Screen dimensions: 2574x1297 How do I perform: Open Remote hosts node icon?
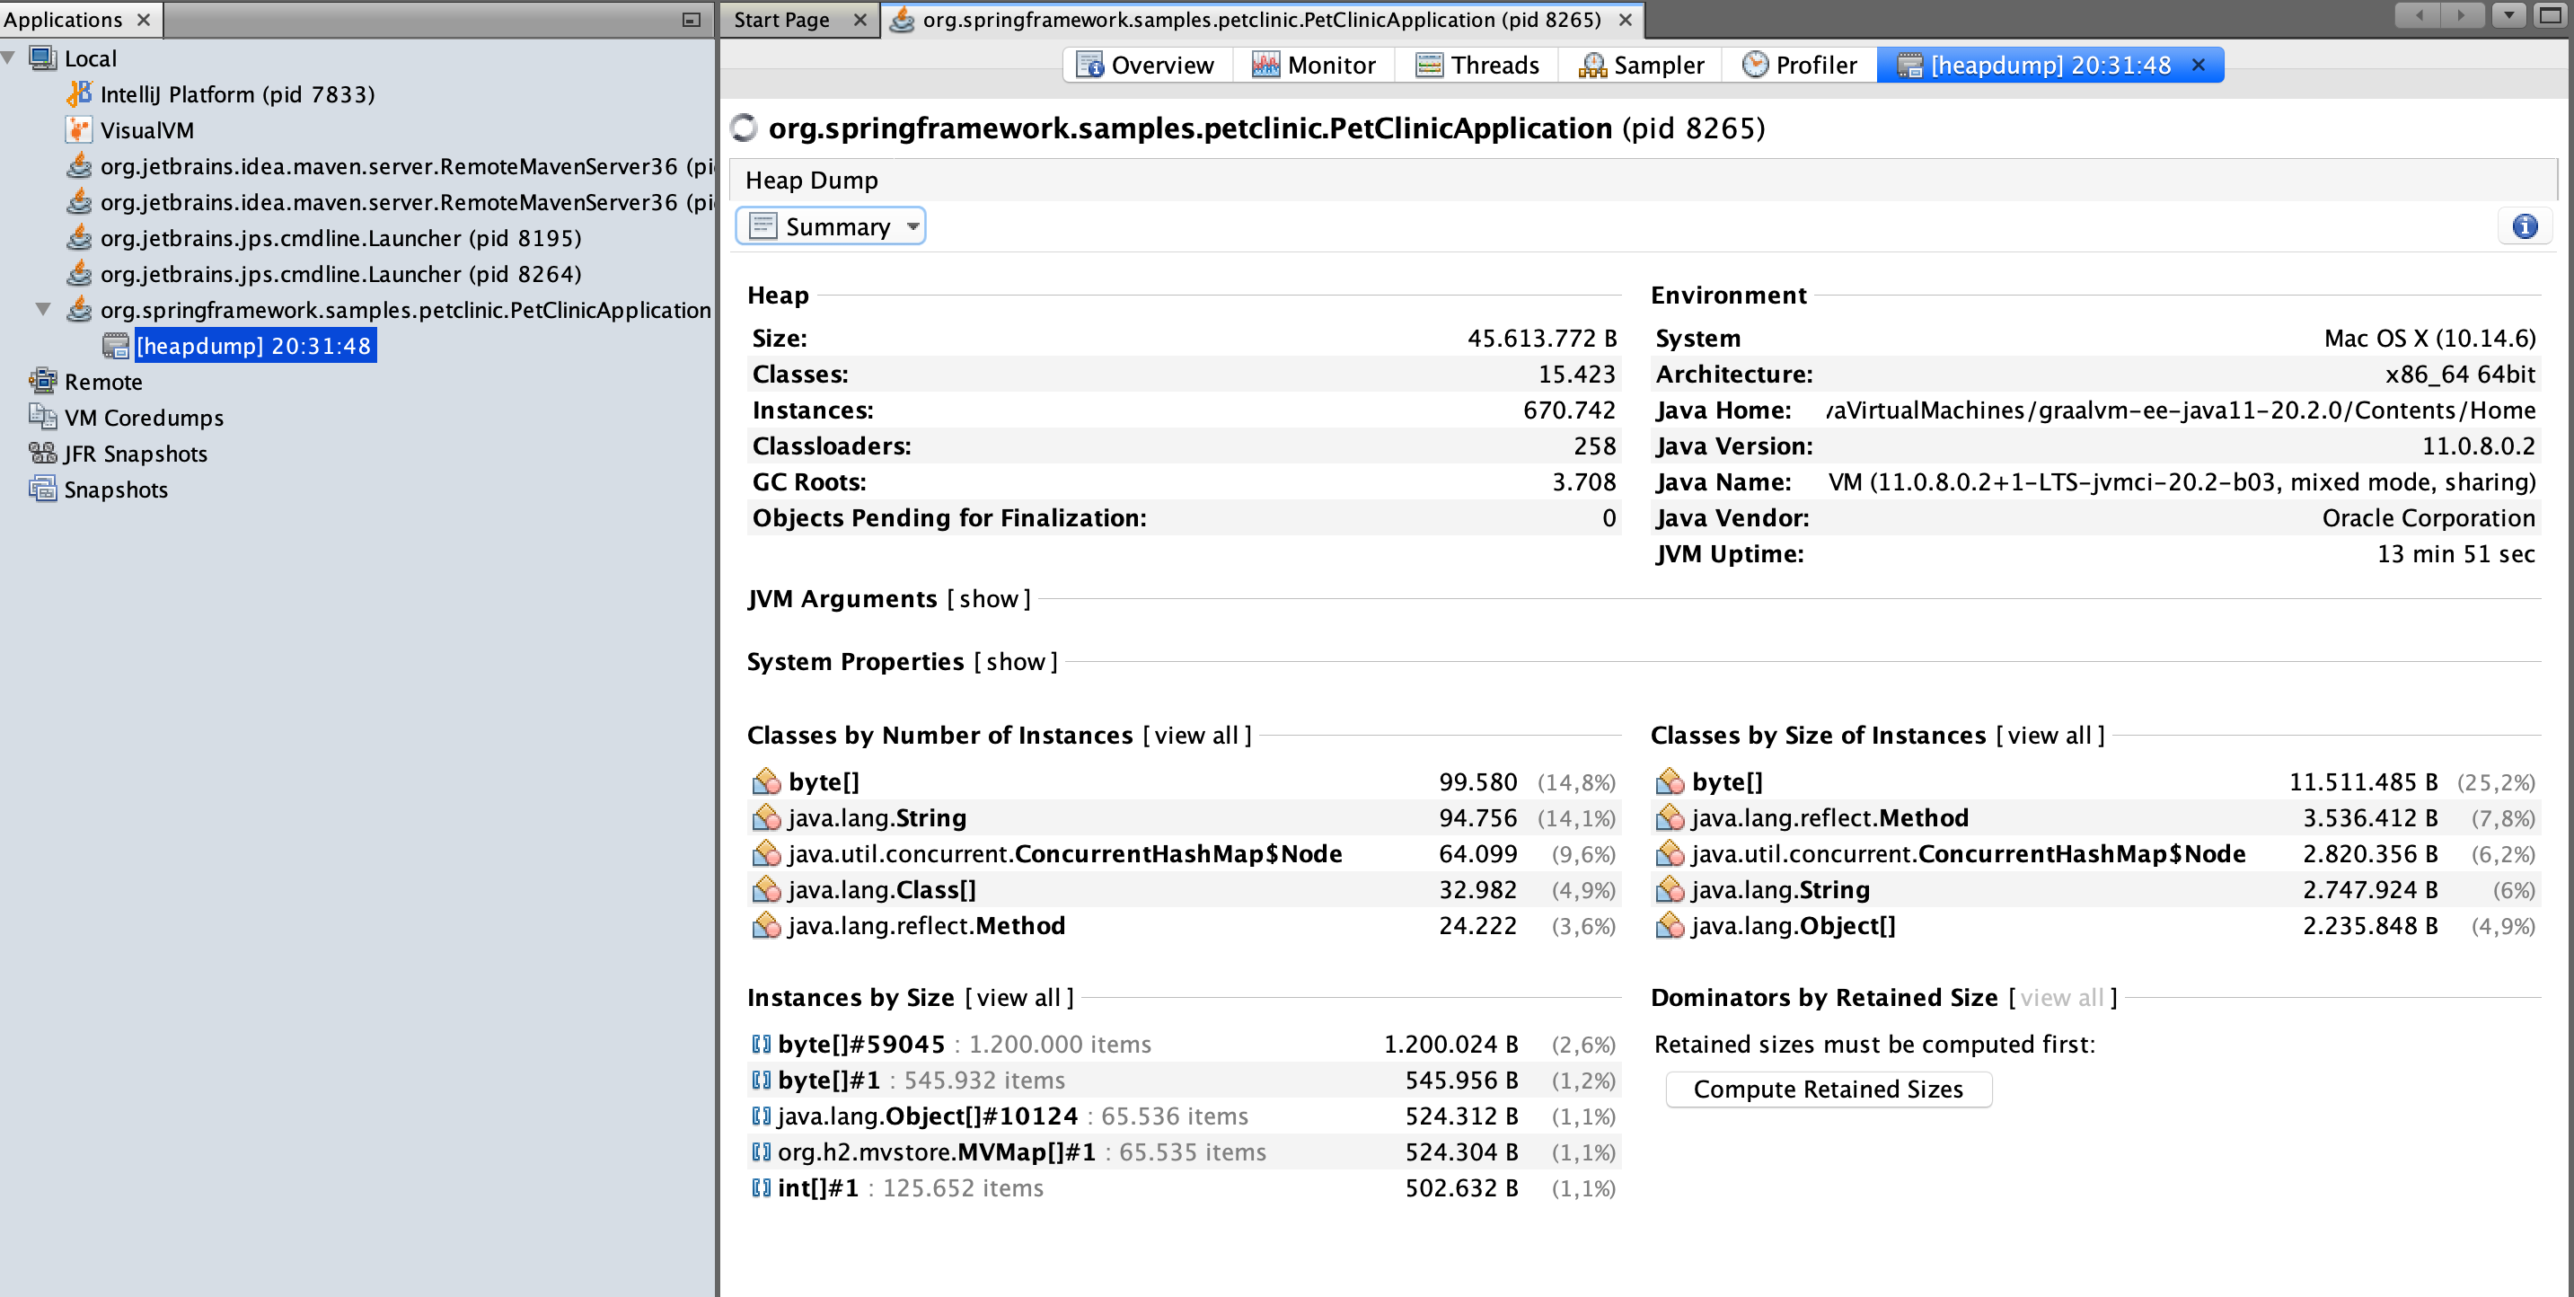click(x=43, y=381)
